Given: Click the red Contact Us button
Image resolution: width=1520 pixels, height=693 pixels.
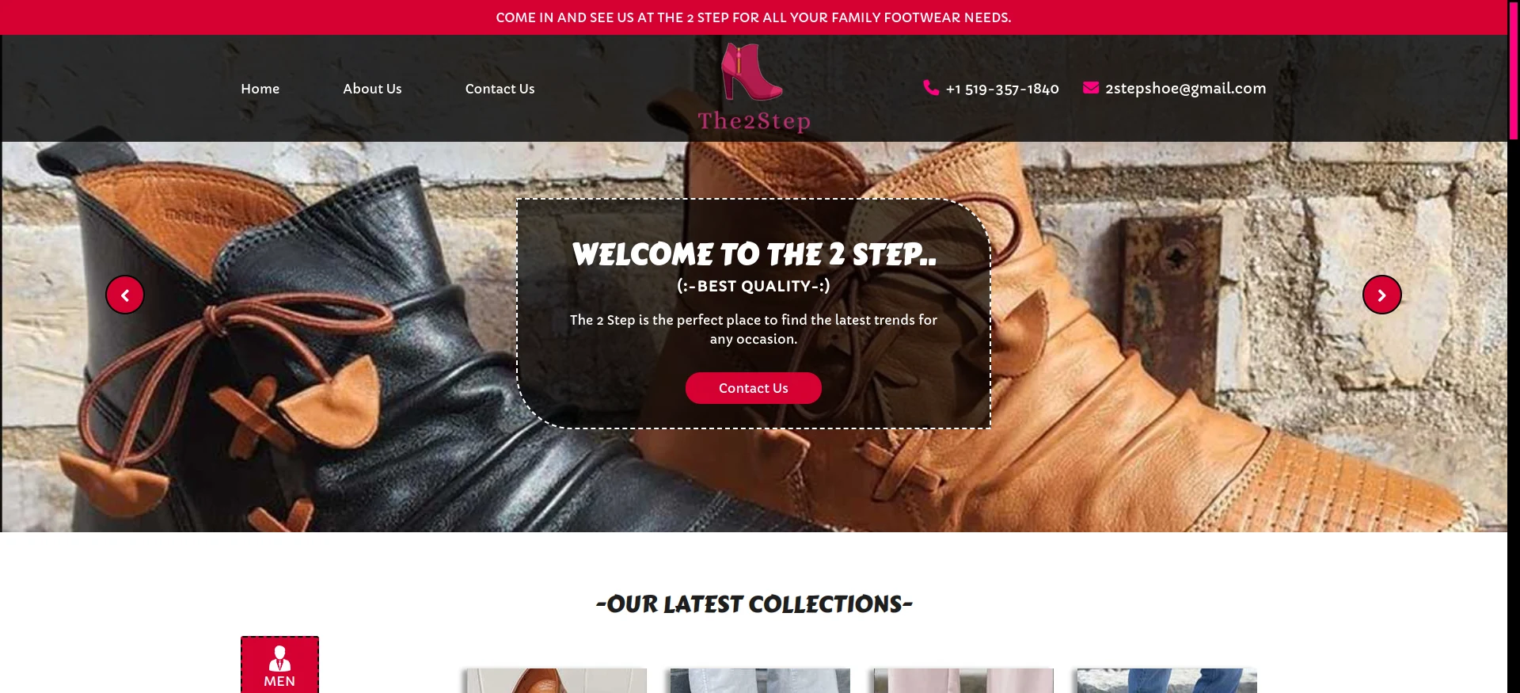Looking at the screenshot, I should [754, 388].
